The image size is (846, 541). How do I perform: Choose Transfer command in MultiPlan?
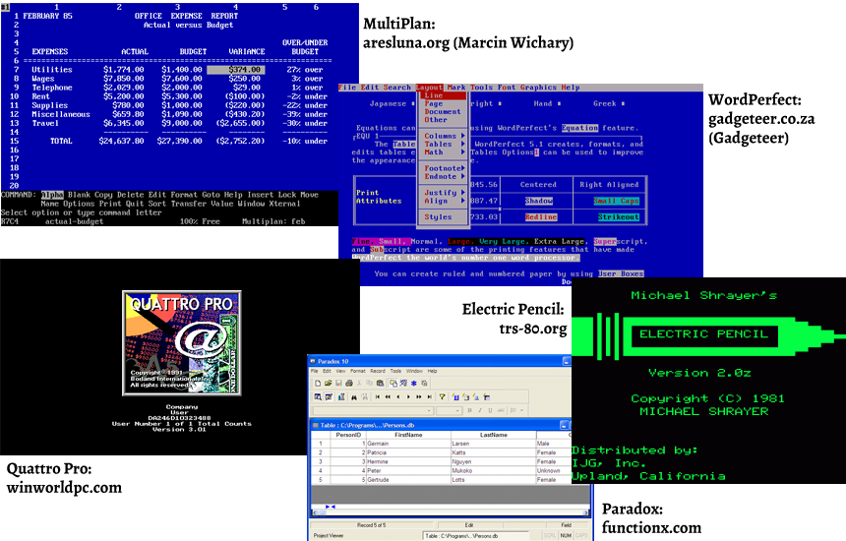[x=189, y=204]
